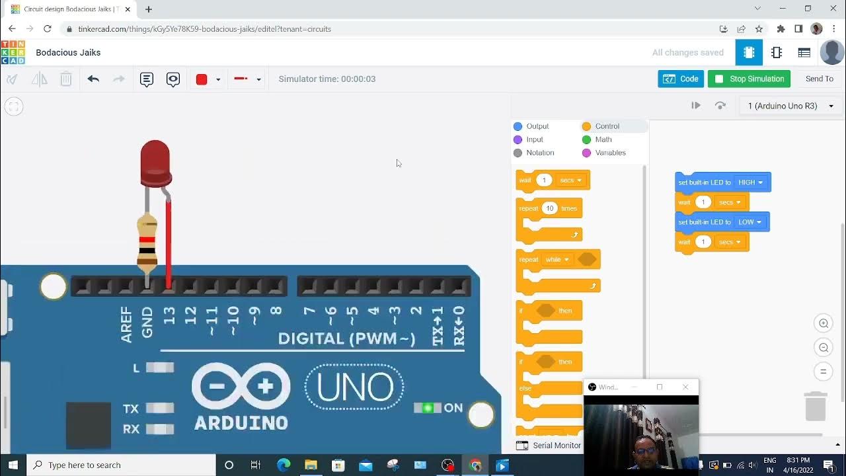Screen dimensions: 846x476
Task: Open secs dropdown in first workspace wait block
Action: pos(730,202)
